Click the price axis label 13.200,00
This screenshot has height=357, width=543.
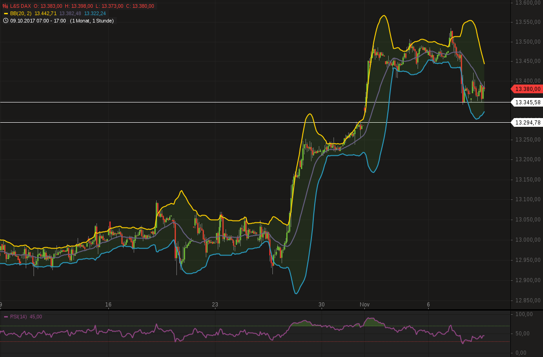click(528, 159)
